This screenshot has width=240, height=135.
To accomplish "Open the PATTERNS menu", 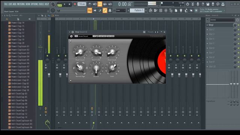I will coord(21,4).
